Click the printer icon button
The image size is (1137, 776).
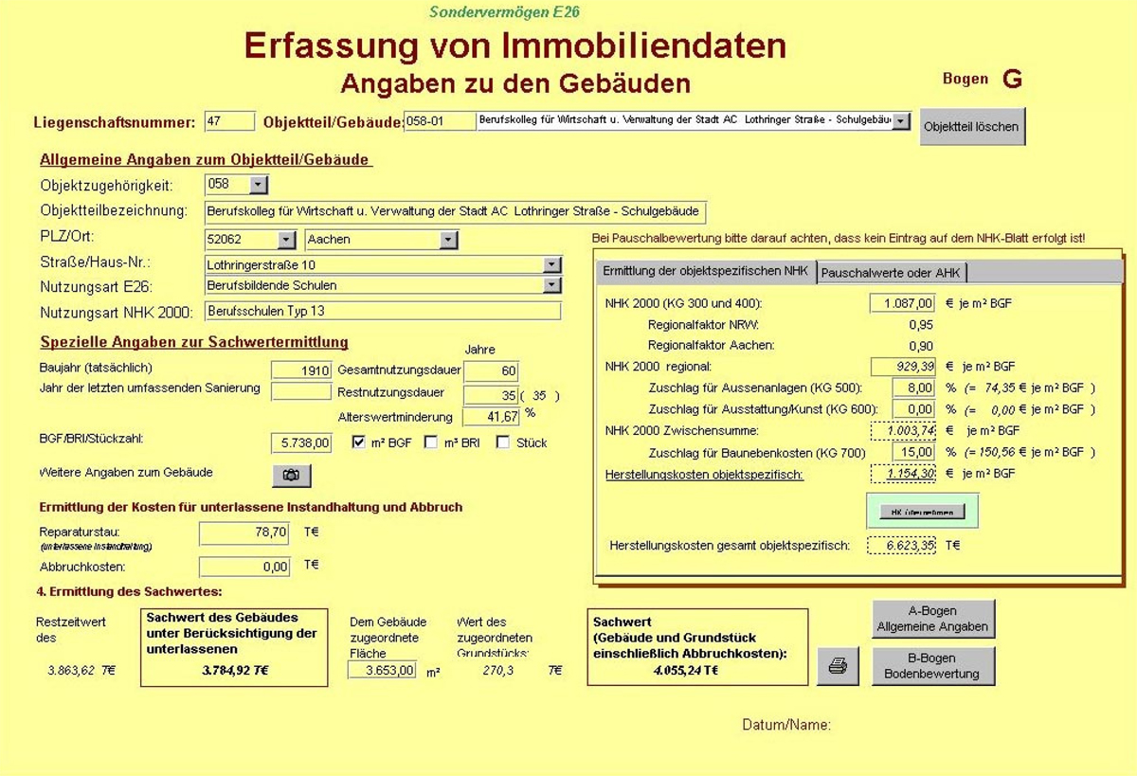838,665
